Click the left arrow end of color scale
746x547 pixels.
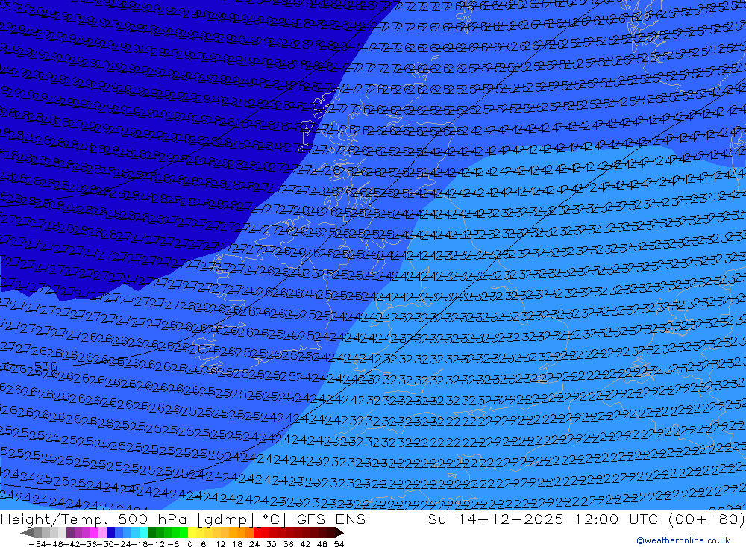pyautogui.click(x=27, y=532)
